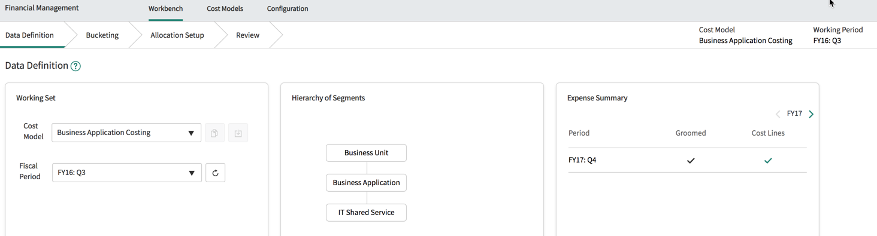
Task: Click the FY16: Q3 working period value
Action: [x=827, y=41]
